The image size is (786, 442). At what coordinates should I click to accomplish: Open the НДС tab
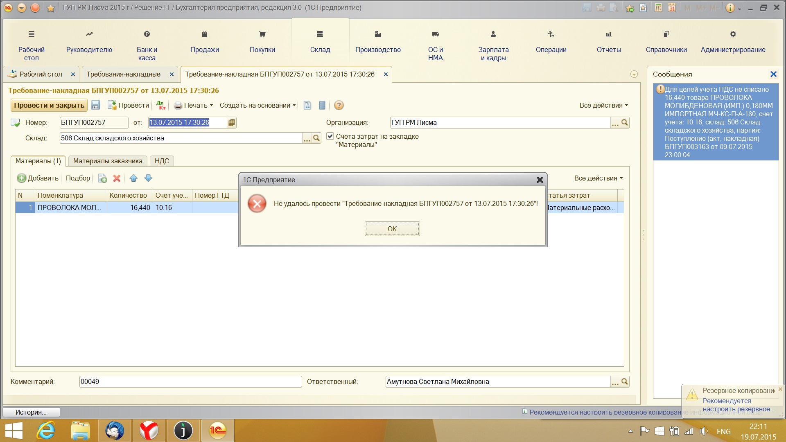(x=162, y=161)
